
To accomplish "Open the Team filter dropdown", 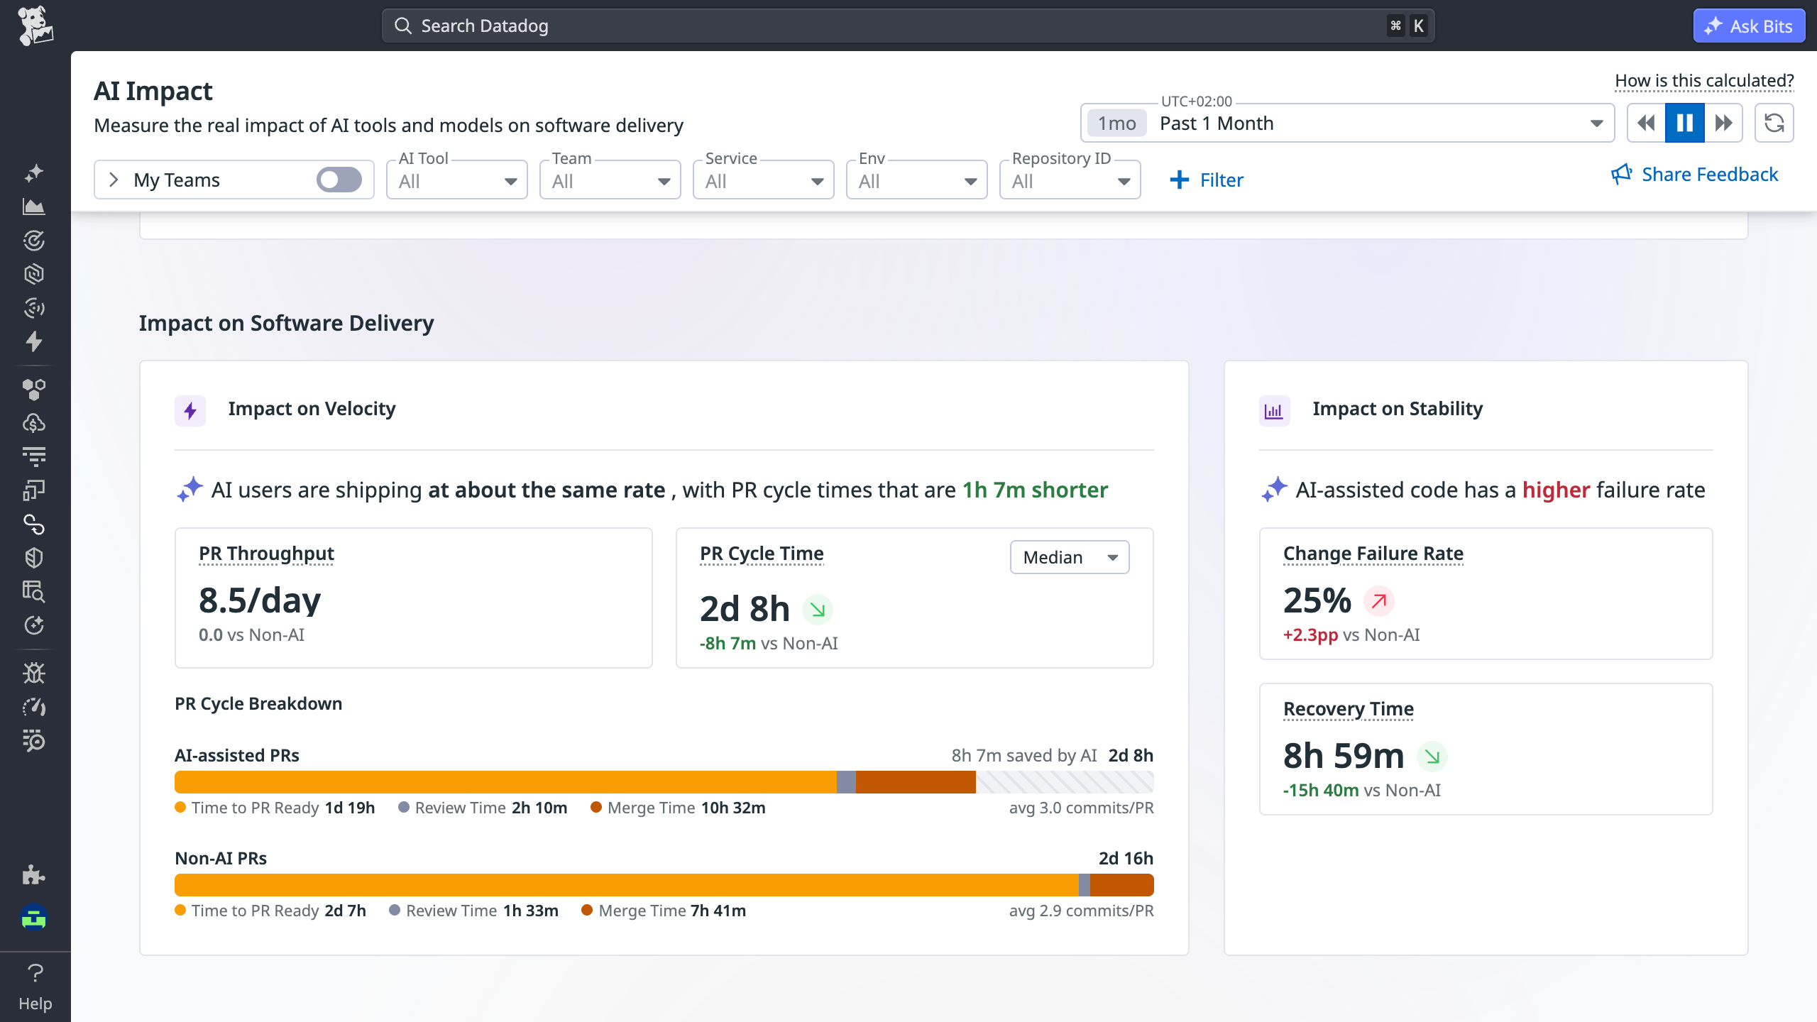I will point(610,180).
